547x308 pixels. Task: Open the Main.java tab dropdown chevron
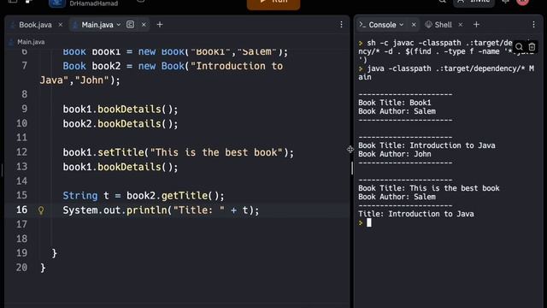119,25
